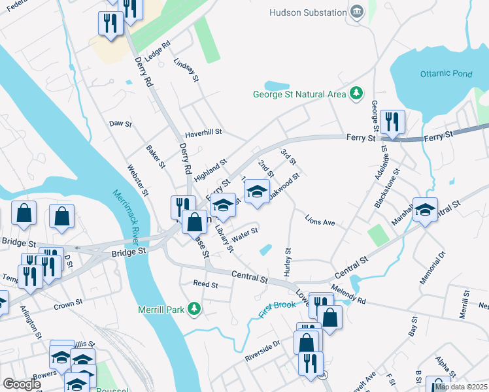Click restaurant marker on Ferry St near George St
The image size is (489, 392).
point(392,123)
